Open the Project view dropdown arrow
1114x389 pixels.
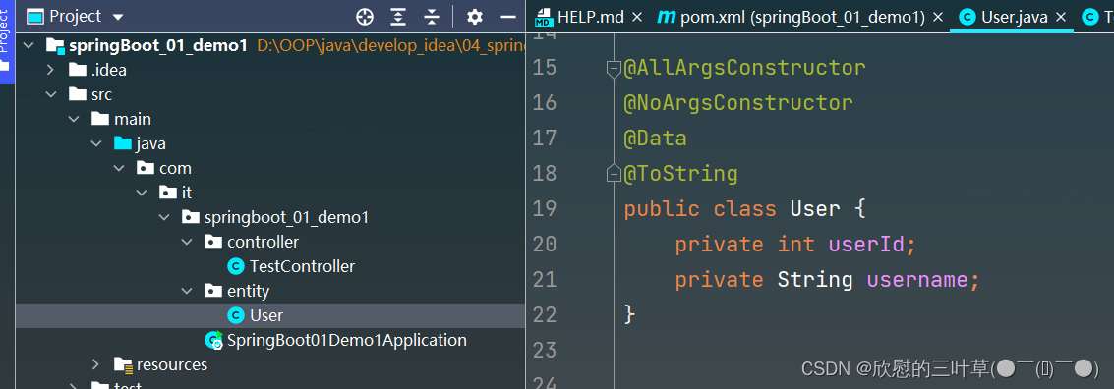118,17
